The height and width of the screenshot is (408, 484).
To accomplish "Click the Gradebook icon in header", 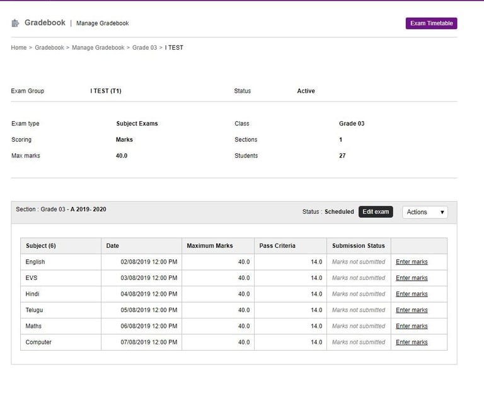I will pos(15,23).
